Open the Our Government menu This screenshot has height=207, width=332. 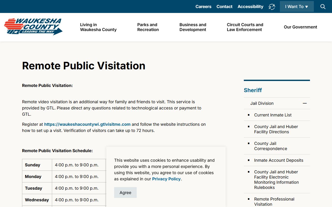(x=300, y=27)
